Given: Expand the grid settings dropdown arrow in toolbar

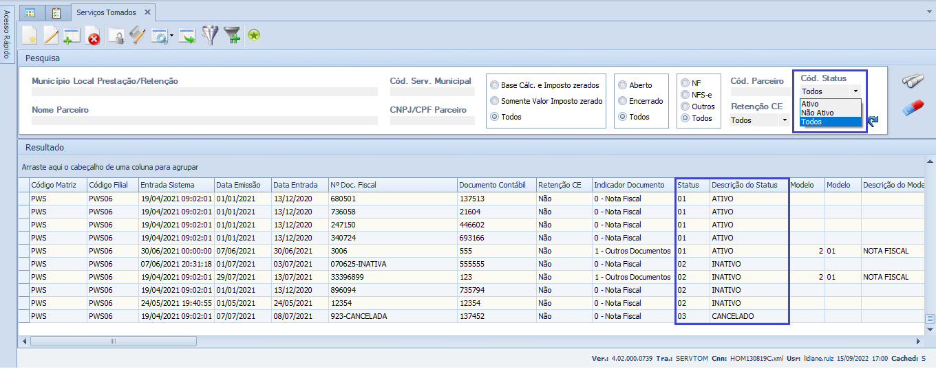Looking at the screenshot, I should [x=171, y=36].
